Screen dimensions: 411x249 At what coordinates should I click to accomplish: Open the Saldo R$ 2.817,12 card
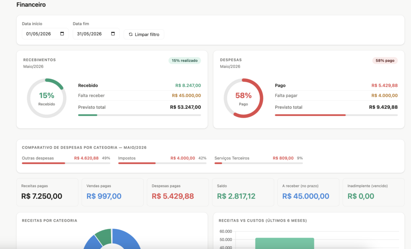(243, 192)
